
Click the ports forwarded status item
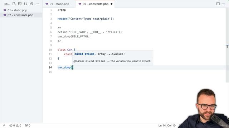tap(28, 126)
